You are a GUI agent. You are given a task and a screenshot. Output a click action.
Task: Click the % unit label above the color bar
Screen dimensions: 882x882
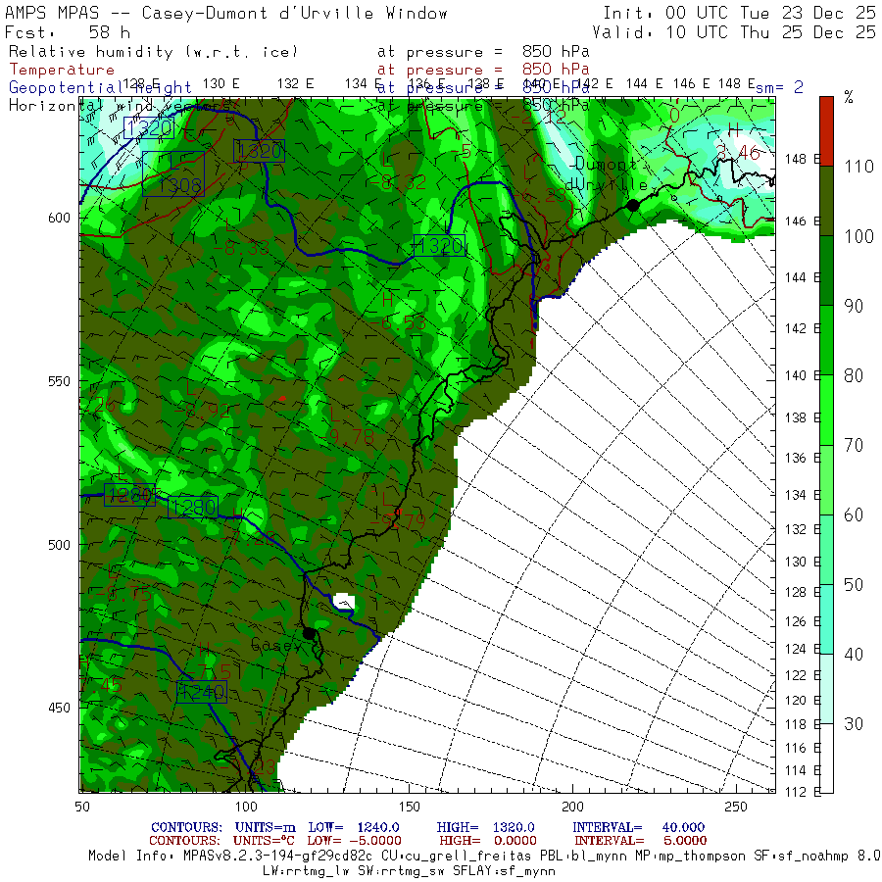849,97
